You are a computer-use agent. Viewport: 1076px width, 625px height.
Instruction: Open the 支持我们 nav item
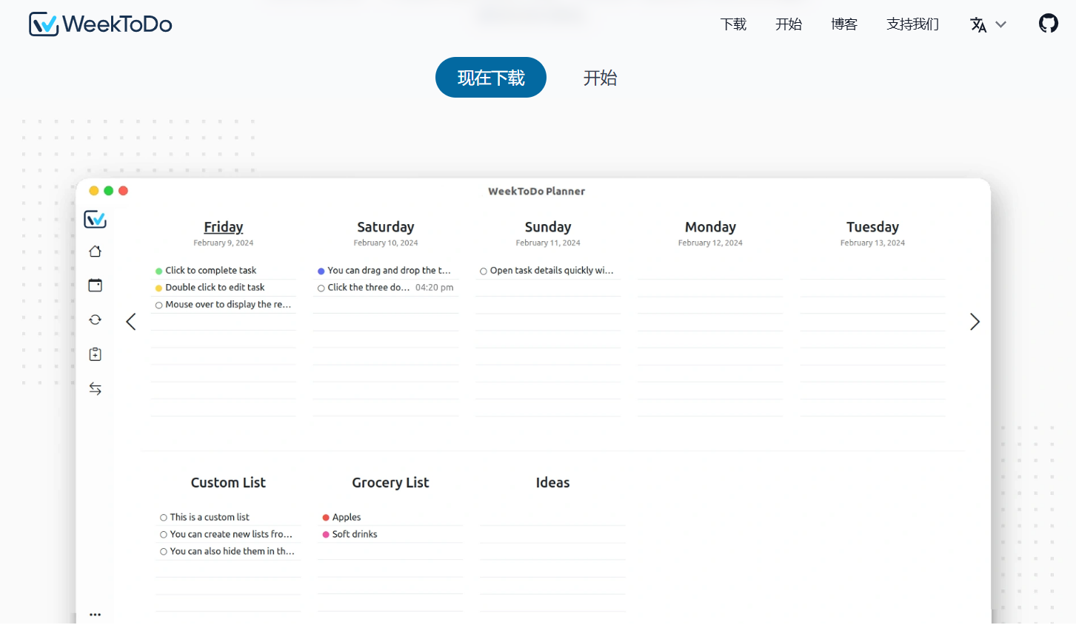[x=912, y=24]
